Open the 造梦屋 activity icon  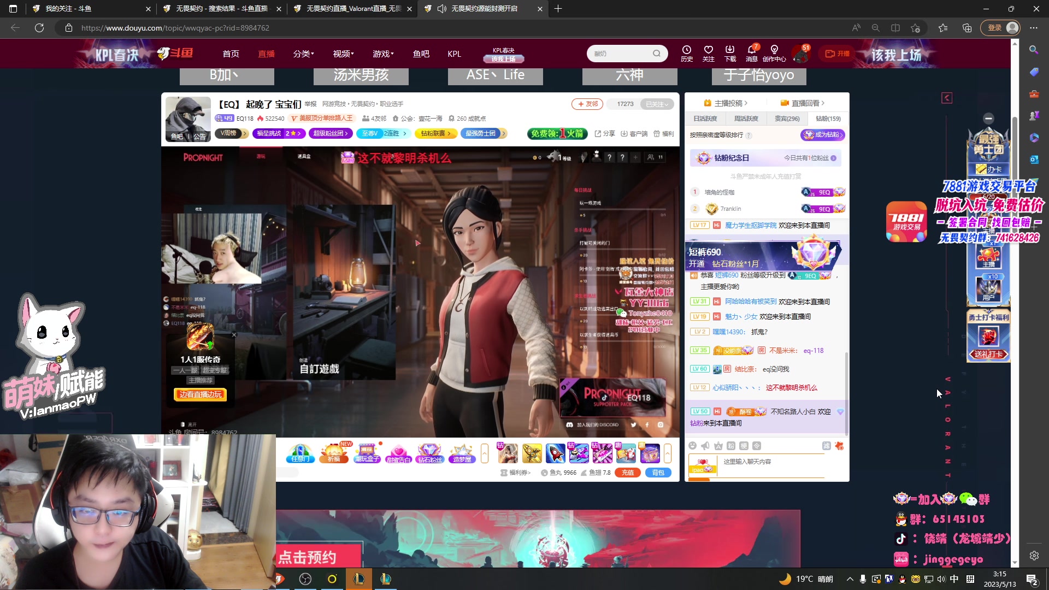pos(462,453)
